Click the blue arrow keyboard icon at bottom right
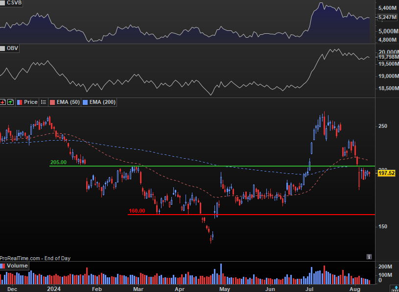This screenshot has width=399, height=292. point(396,289)
